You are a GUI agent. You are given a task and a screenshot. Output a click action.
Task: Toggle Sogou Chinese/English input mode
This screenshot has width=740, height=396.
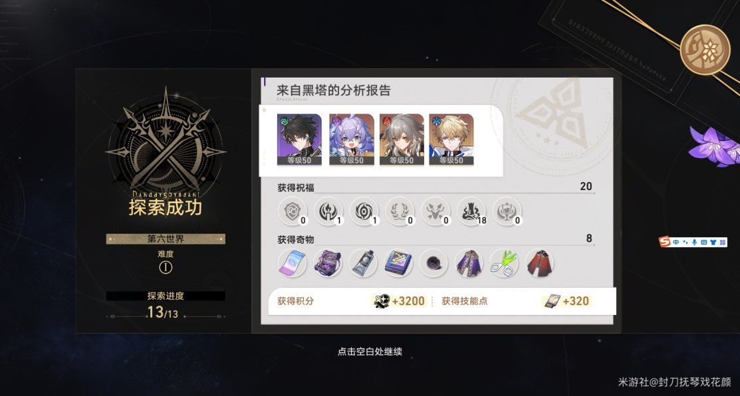coord(676,243)
